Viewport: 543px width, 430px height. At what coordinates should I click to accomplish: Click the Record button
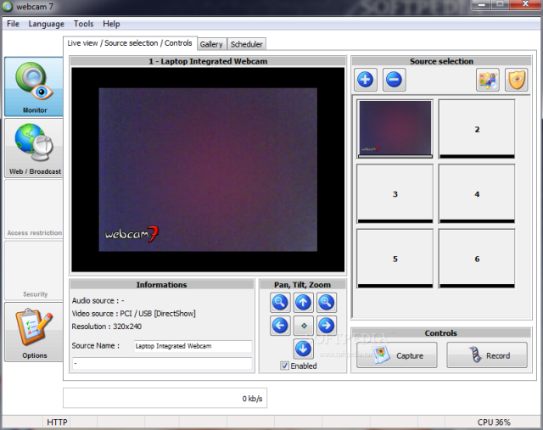pos(487,355)
